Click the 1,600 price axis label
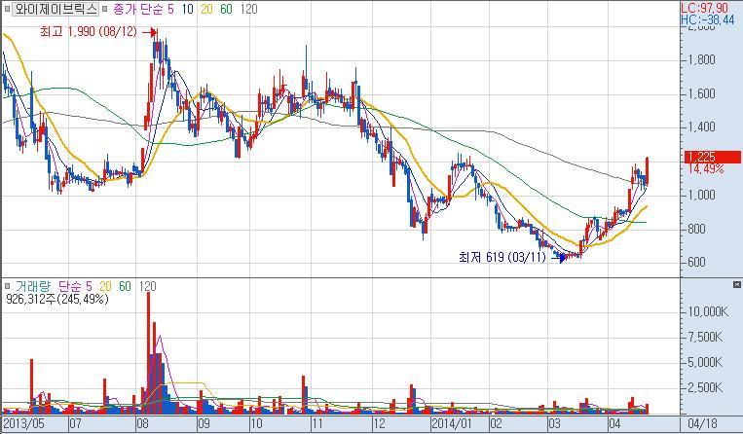This screenshot has height=434, width=743. pyautogui.click(x=701, y=93)
